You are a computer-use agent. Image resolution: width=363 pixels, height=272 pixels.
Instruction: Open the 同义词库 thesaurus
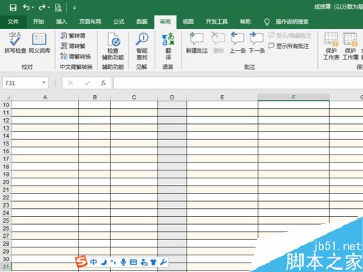point(39,43)
